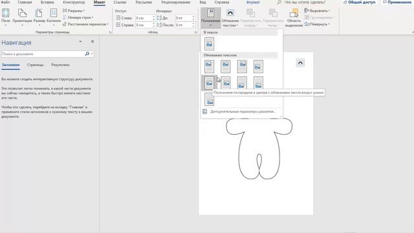Choose the highlighted middle-center position option
The image size is (414, 233).
click(209, 83)
